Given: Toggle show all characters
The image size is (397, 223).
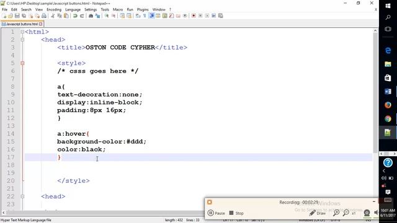Looking at the screenshot, I should point(145,15).
